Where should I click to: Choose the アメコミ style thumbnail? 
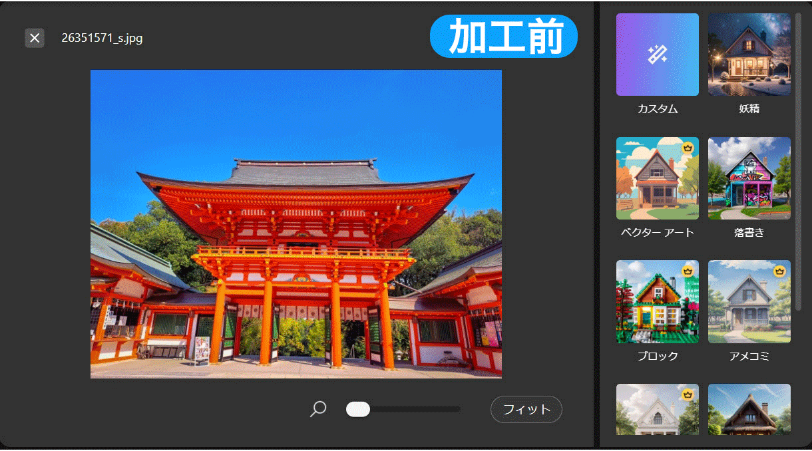[x=749, y=301]
